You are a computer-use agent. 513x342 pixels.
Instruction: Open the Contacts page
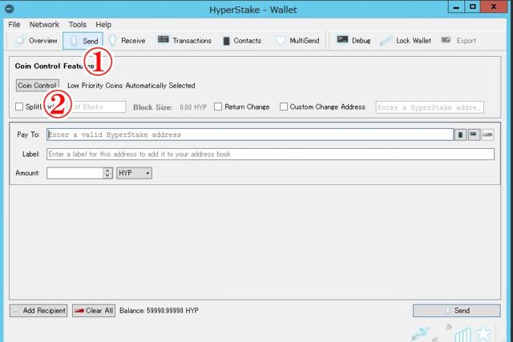pos(242,41)
